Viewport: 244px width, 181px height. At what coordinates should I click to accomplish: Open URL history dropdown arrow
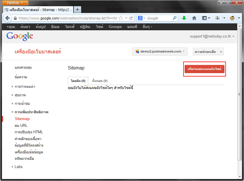126,18
